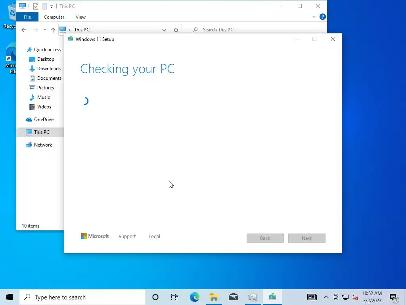Click the disabled maximize button in Setup

pyautogui.click(x=314, y=39)
